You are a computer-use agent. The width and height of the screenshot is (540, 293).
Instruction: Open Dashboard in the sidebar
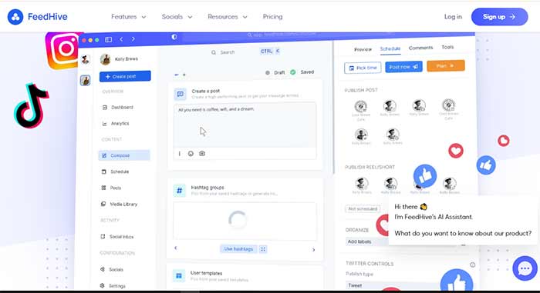(118, 107)
